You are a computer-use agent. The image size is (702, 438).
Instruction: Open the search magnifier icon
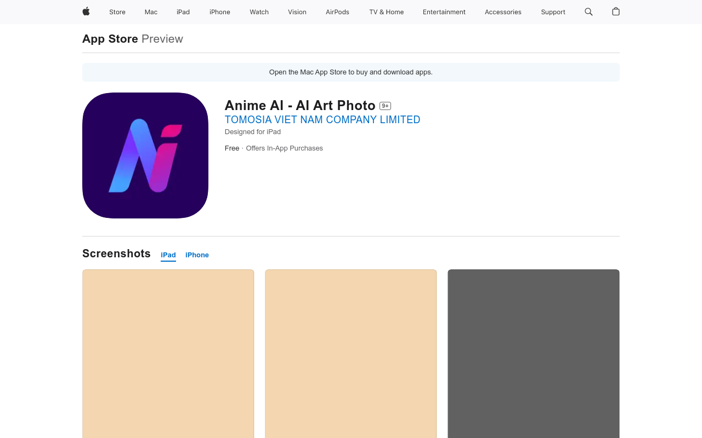coord(588,11)
